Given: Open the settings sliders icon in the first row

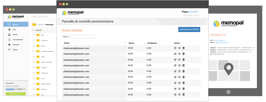Looking at the screenshot, I should pyautogui.click(x=179, y=48).
